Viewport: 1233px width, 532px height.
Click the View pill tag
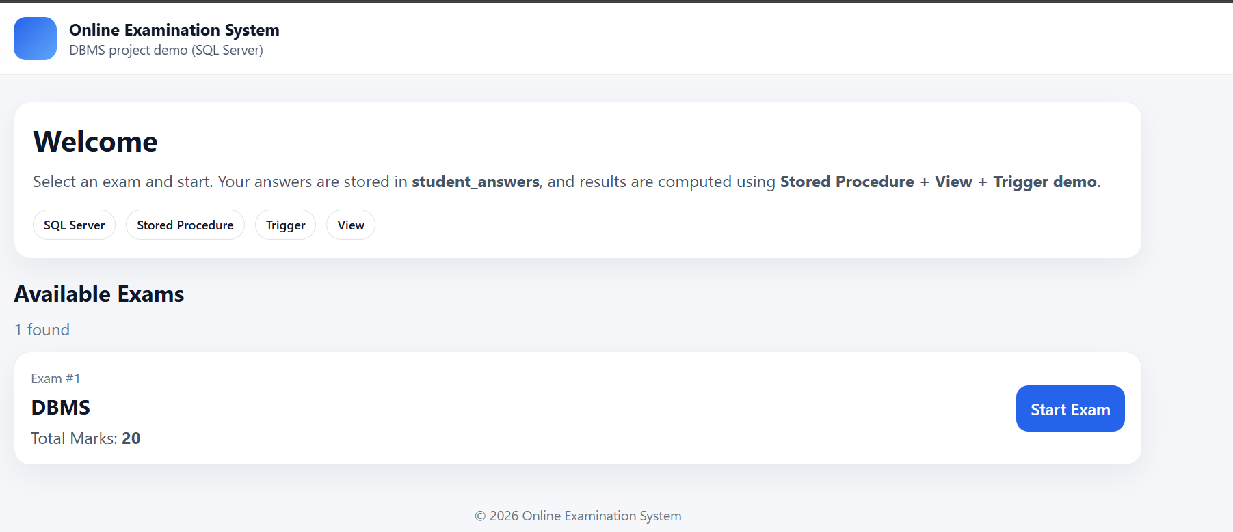(x=350, y=225)
